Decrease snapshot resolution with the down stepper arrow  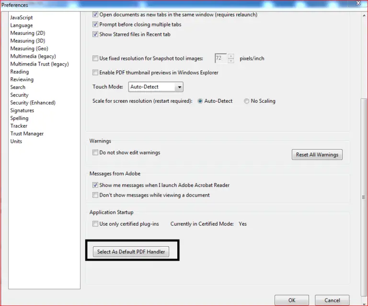pos(231,61)
